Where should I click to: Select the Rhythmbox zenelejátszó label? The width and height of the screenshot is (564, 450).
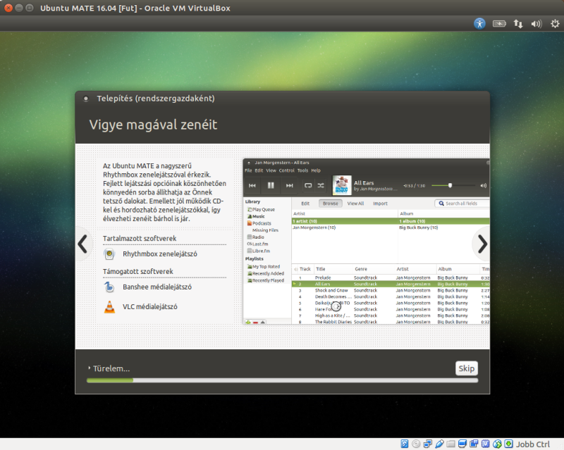pyautogui.click(x=160, y=254)
